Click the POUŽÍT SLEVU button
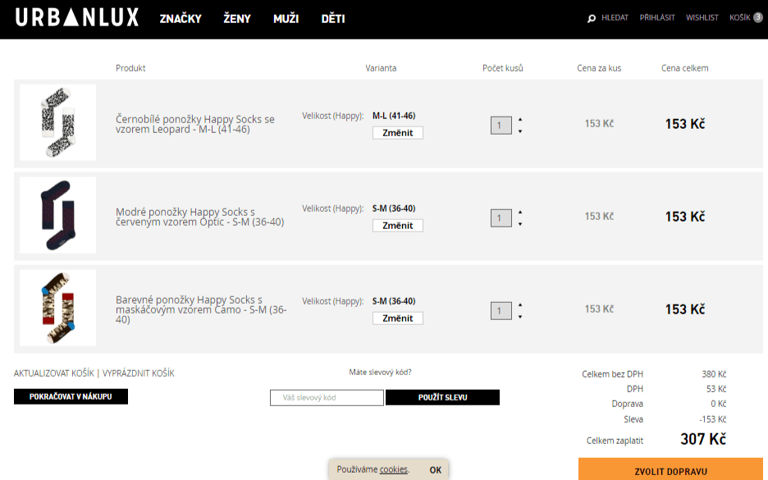Viewport: 768px width, 480px height. click(x=443, y=398)
